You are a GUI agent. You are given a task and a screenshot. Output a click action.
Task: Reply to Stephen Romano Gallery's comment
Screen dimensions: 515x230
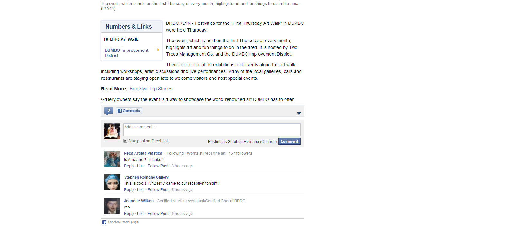[129, 190]
